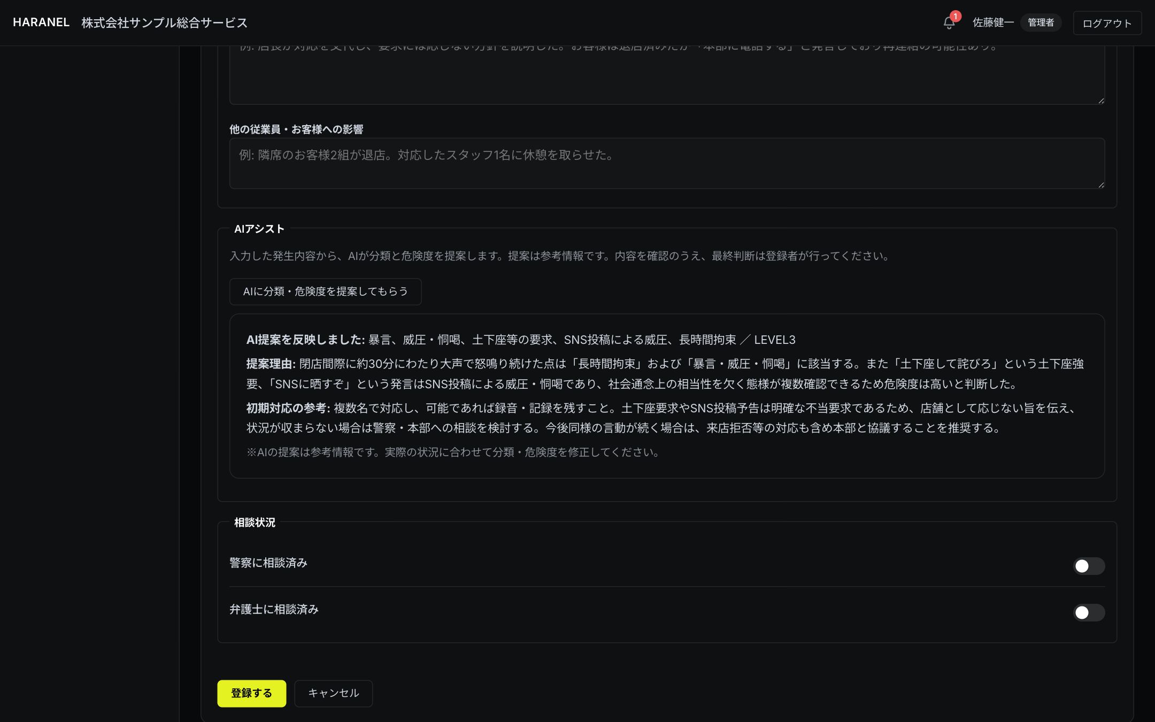1155x722 pixels.
Task: Click the 佐藤健一 user name
Action: 993,22
